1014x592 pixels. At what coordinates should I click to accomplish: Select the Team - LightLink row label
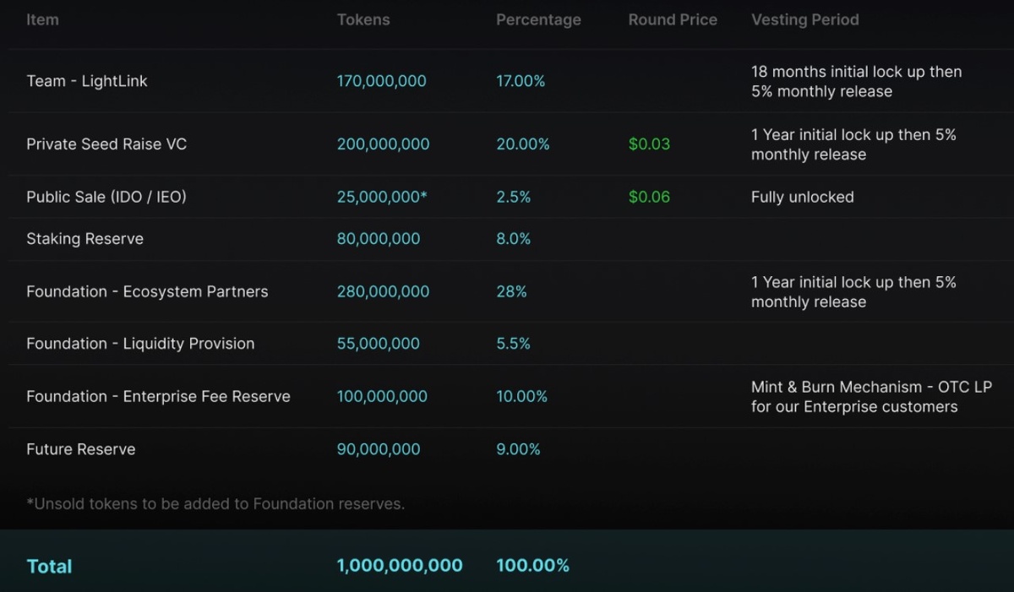pyautogui.click(x=87, y=81)
